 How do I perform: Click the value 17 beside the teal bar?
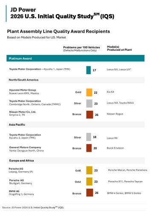point(94,70)
